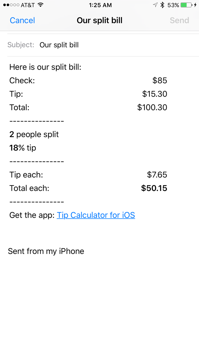The width and height of the screenshot is (199, 354).
Task: Tap the clock showing 1:25 AM
Action: (100, 5)
